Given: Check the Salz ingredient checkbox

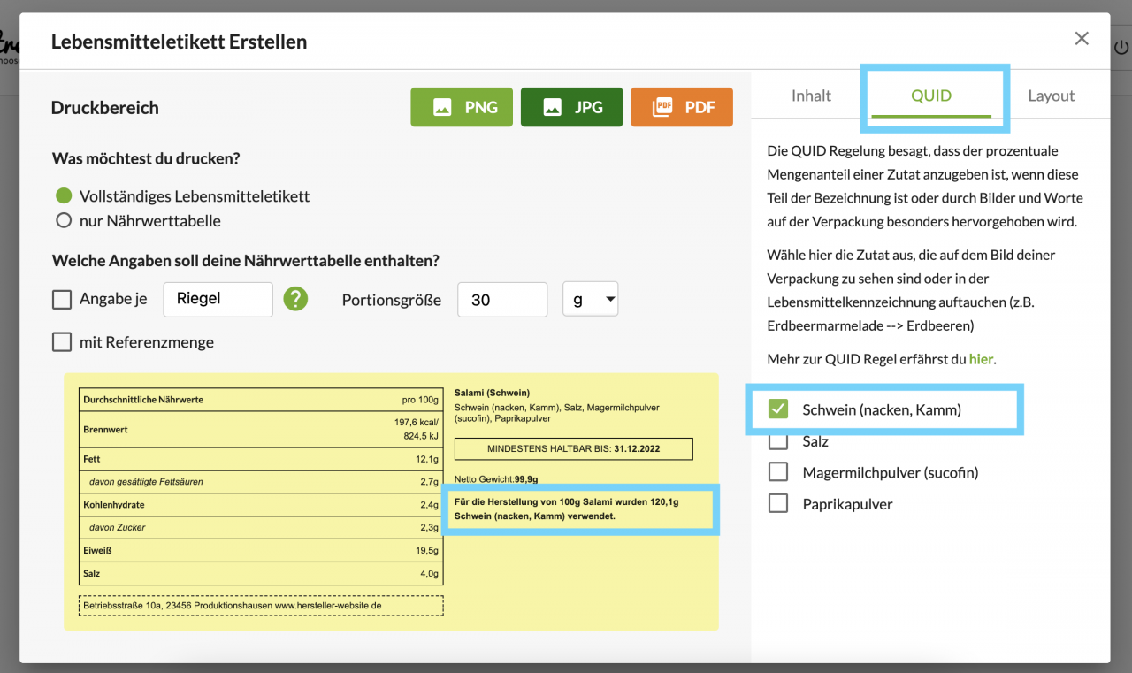Looking at the screenshot, I should [777, 440].
